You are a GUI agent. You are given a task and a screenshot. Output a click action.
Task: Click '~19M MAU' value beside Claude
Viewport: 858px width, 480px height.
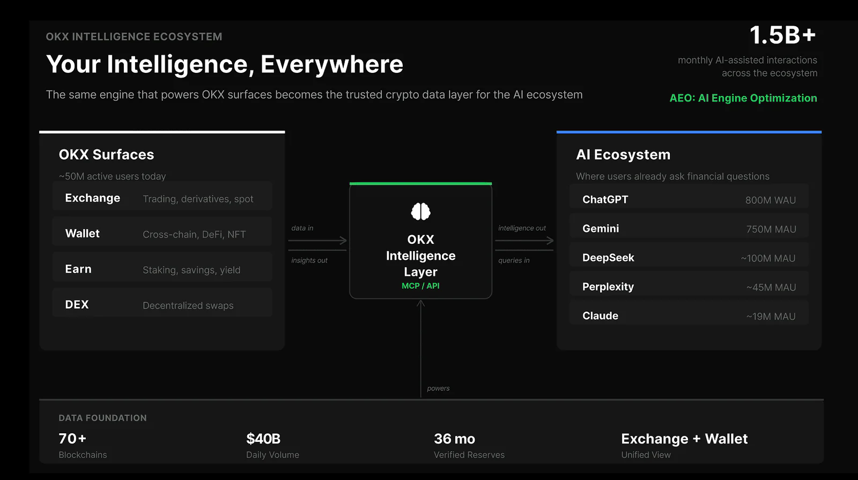[x=771, y=317]
